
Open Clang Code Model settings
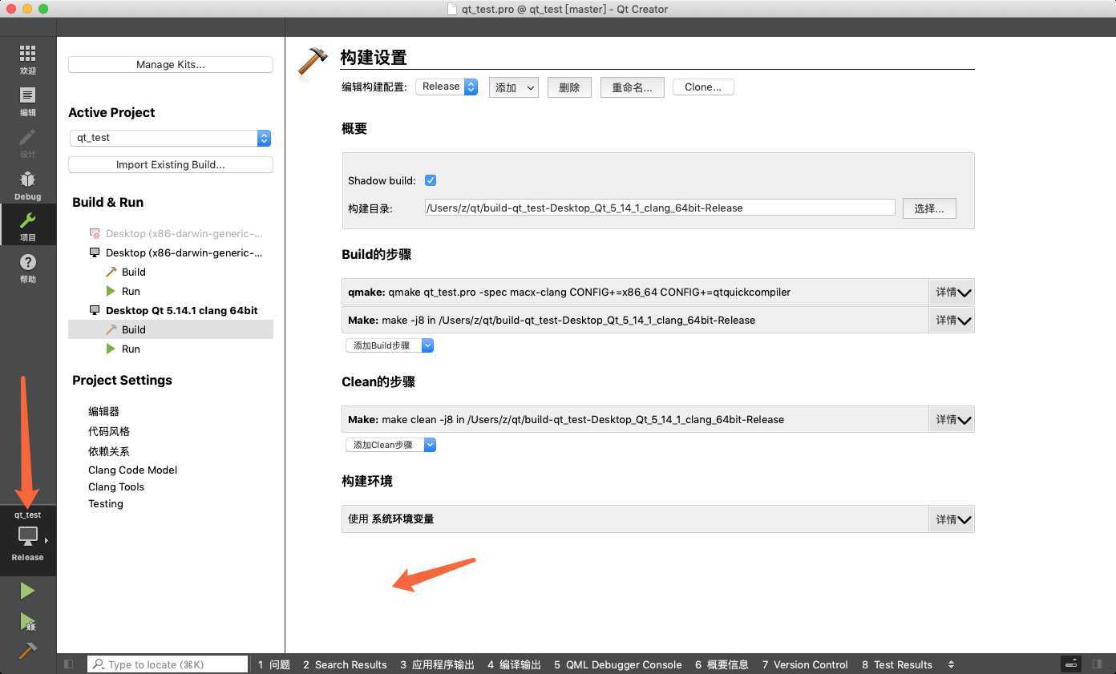tap(133, 470)
